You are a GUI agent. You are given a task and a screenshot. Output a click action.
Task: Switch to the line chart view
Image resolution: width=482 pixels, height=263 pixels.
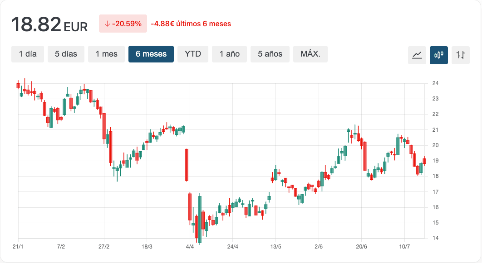(417, 55)
